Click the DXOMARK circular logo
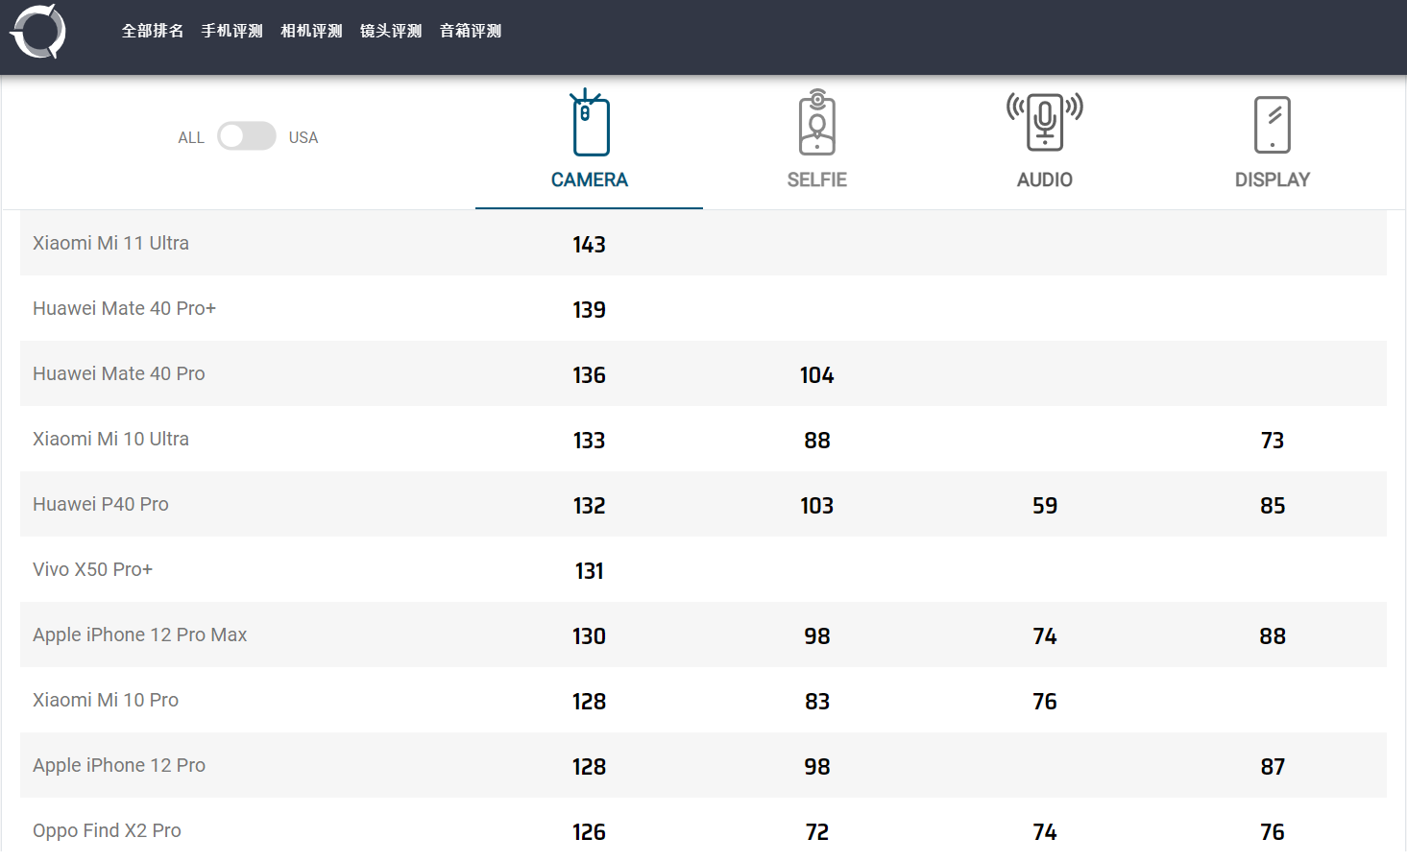Image resolution: width=1407 pixels, height=862 pixels. pos(38,32)
